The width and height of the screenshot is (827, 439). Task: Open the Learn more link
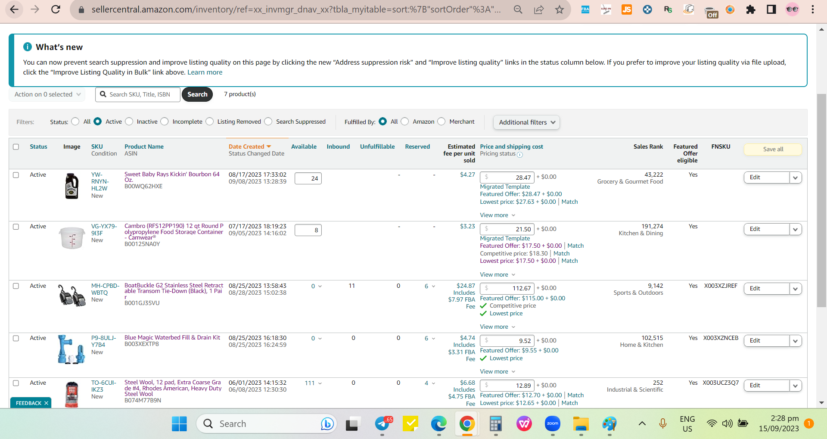tap(205, 72)
